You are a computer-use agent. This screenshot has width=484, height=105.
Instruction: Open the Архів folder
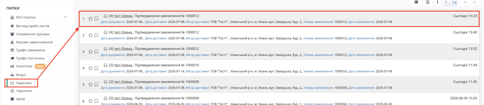coord(20,99)
